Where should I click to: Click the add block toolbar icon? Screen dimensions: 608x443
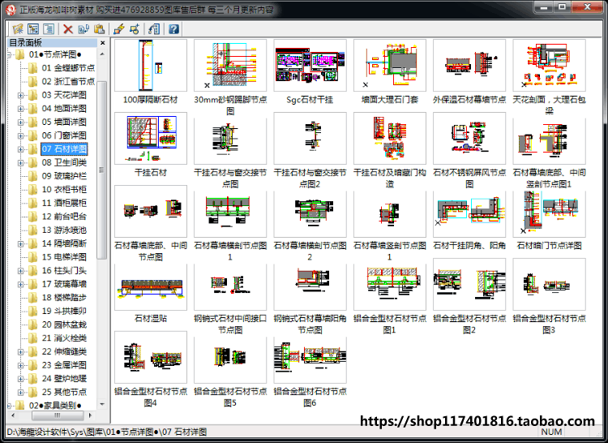[x=135, y=28]
